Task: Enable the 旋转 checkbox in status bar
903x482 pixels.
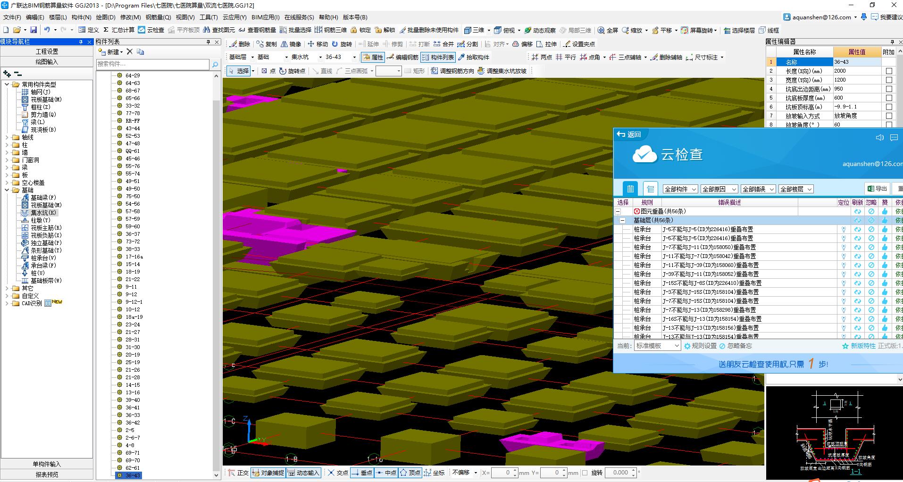Action: point(585,473)
